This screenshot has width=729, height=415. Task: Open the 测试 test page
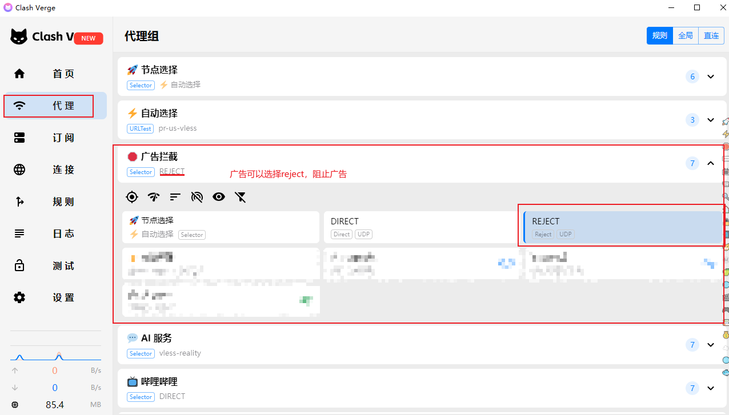click(55, 265)
